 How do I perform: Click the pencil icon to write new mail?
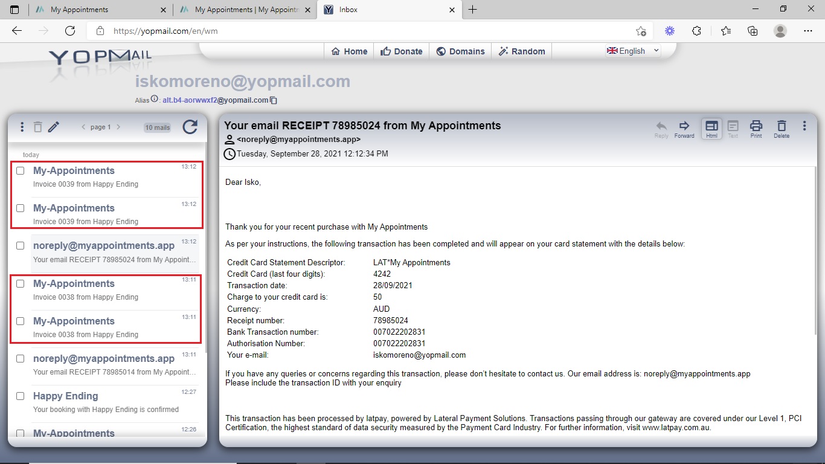point(54,127)
